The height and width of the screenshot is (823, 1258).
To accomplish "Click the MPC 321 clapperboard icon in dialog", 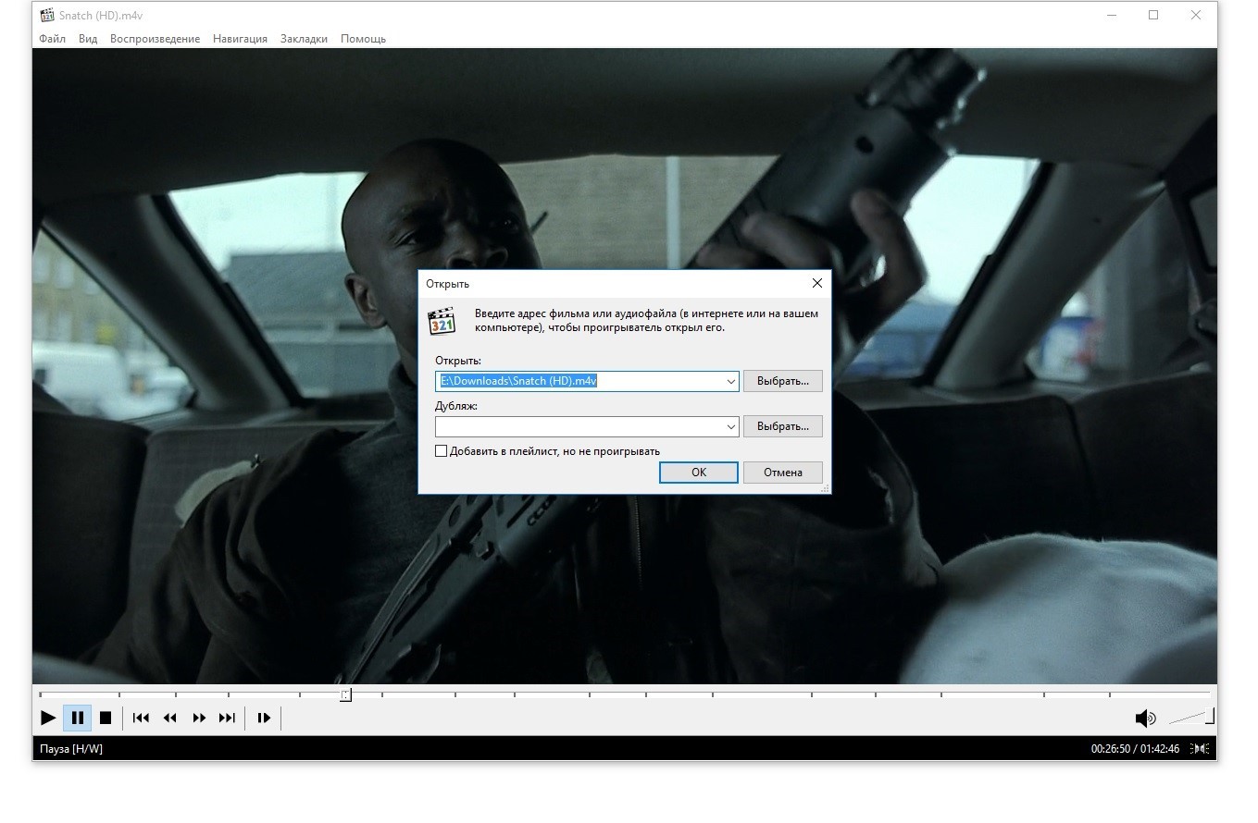I will click(x=442, y=321).
